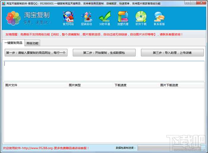
Task: Switch to the 高级功能 tab
Action: pos(32,43)
